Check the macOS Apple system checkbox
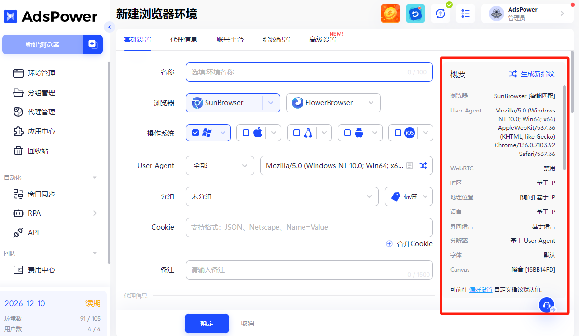579x336 pixels. pos(246,133)
